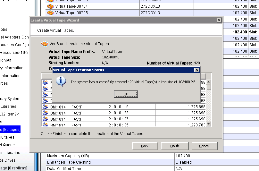Click the bold 102.400 size cell
The image size is (259, 171).
(x=240, y=32)
